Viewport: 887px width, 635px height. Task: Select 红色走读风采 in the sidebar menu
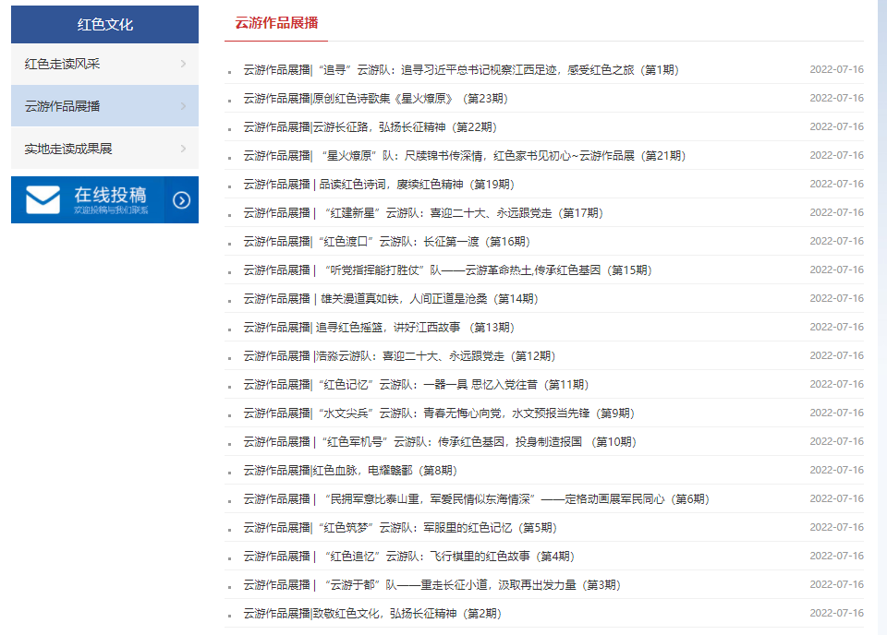click(63, 64)
